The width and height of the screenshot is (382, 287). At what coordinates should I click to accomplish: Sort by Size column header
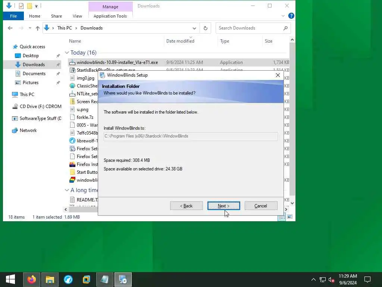click(269, 41)
